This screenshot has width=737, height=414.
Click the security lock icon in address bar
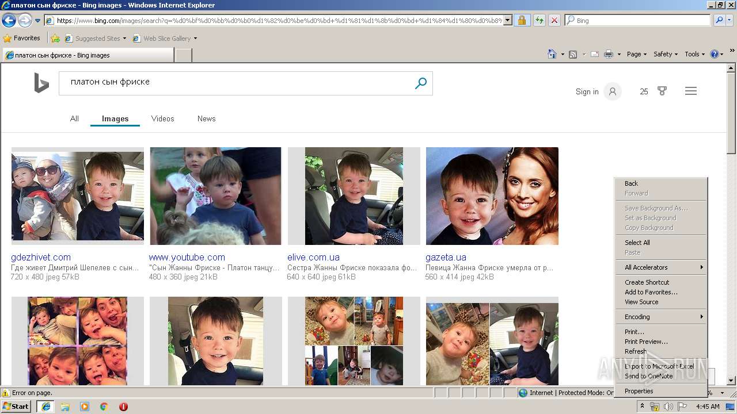tap(522, 20)
